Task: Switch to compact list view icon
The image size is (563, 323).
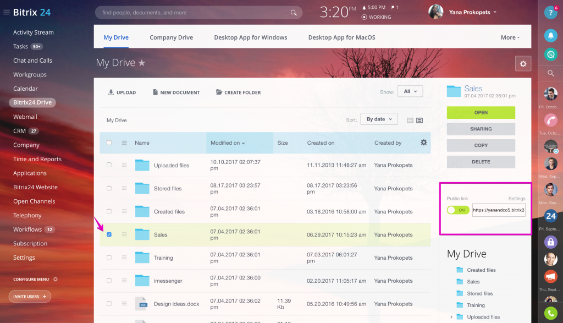Action: (410, 121)
